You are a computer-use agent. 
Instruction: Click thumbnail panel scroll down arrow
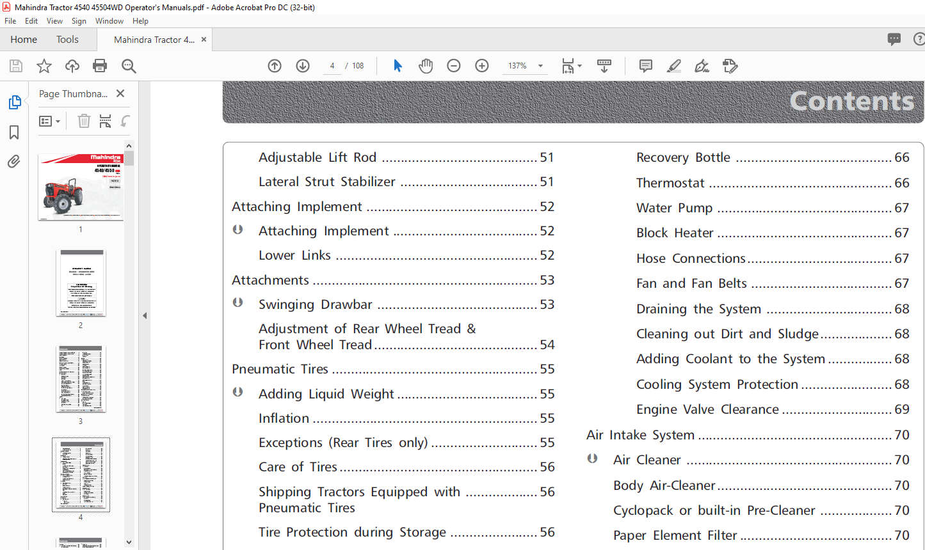pos(129,542)
